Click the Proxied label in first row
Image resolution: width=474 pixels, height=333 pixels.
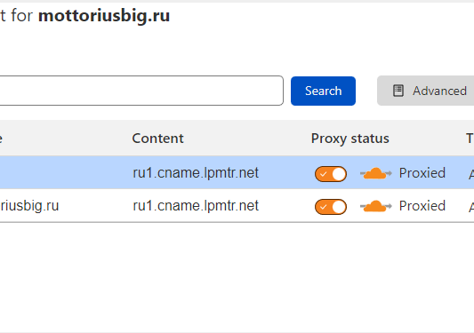[422, 173]
